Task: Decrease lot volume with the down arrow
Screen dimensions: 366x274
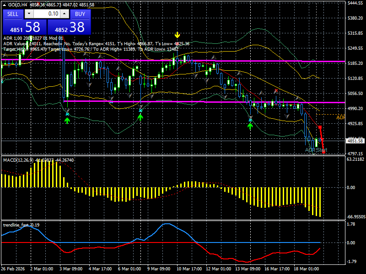Action: click(29, 14)
